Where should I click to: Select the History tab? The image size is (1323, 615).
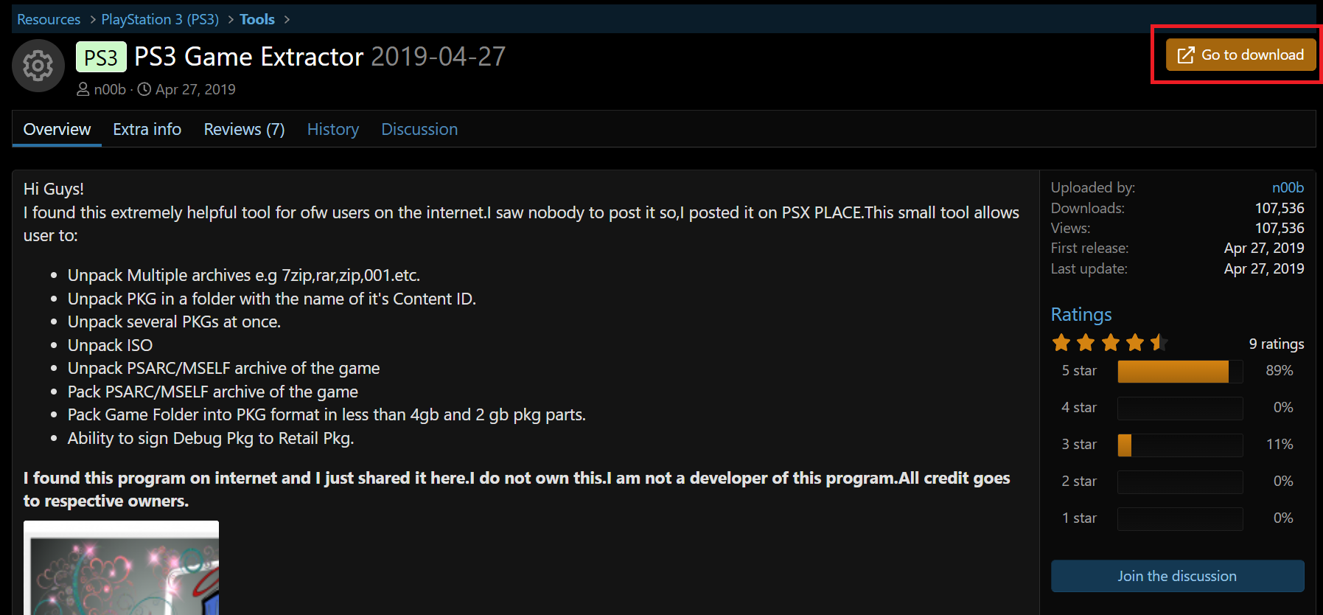click(333, 129)
